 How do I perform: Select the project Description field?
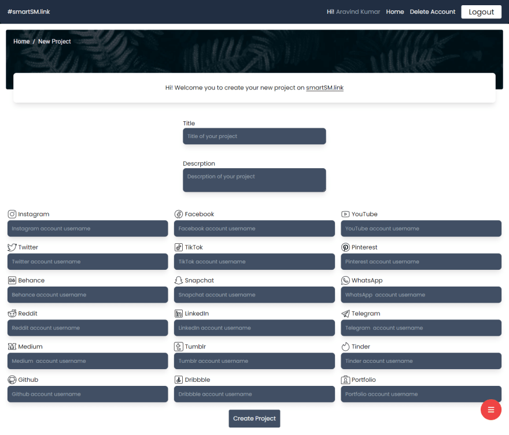[254, 180]
